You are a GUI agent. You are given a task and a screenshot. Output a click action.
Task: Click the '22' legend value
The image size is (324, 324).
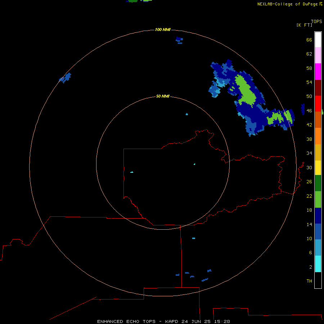tap(309, 196)
